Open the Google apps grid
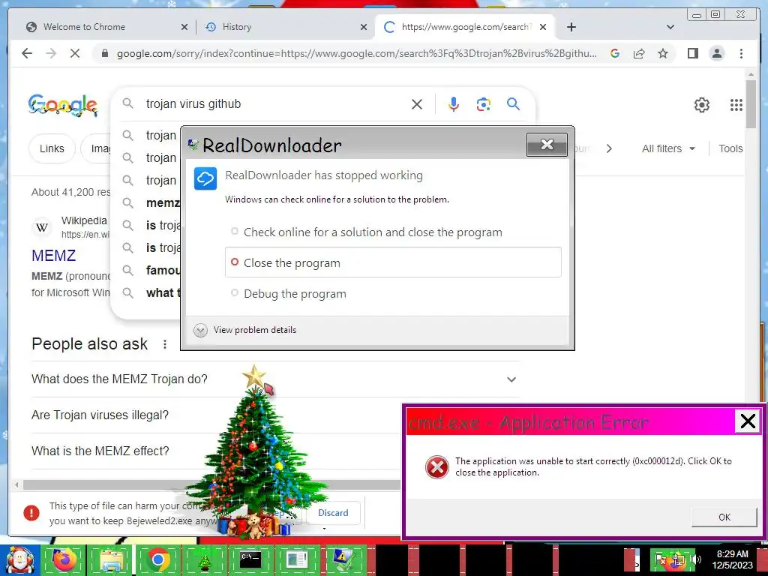 pyautogui.click(x=736, y=105)
